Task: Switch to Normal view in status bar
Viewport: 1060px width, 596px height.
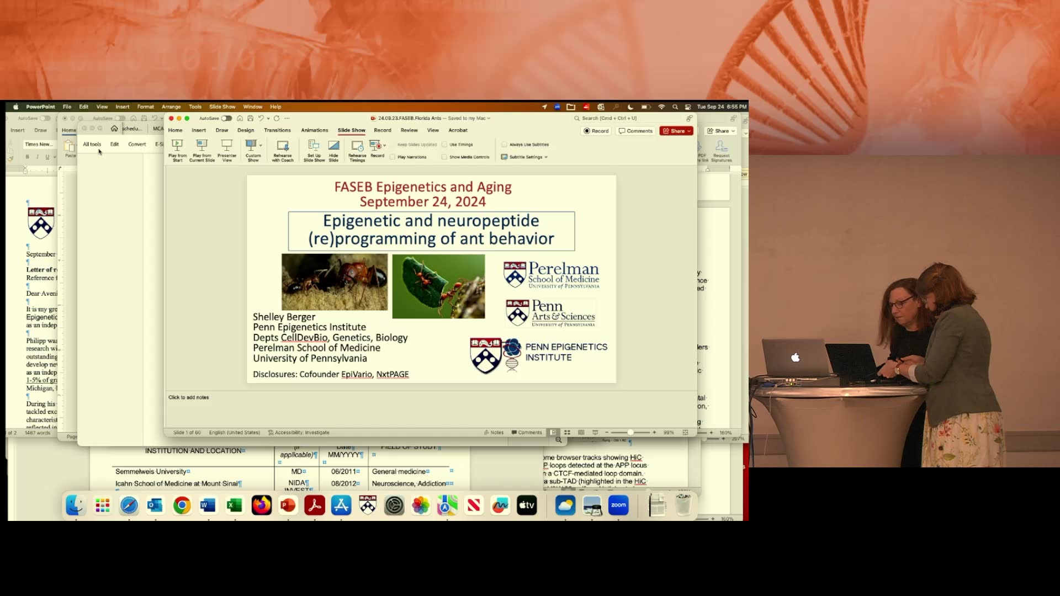Action: [553, 433]
